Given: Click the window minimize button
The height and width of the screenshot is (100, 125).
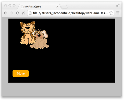Looking at the screenshot, I should [10, 6].
